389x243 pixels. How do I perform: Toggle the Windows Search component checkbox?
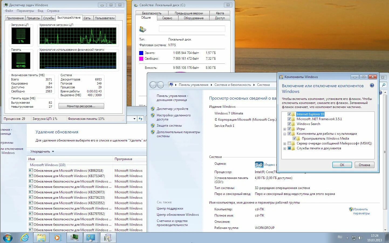[289, 124]
